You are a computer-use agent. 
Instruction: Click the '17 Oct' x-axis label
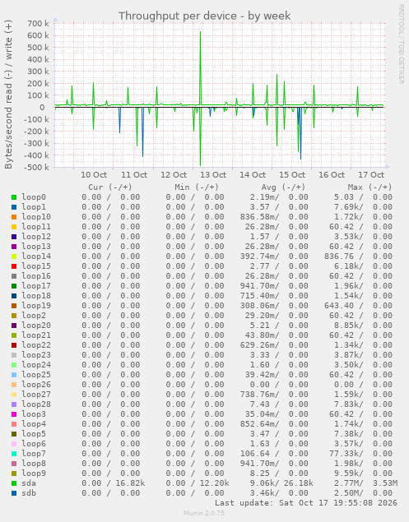[371, 175]
